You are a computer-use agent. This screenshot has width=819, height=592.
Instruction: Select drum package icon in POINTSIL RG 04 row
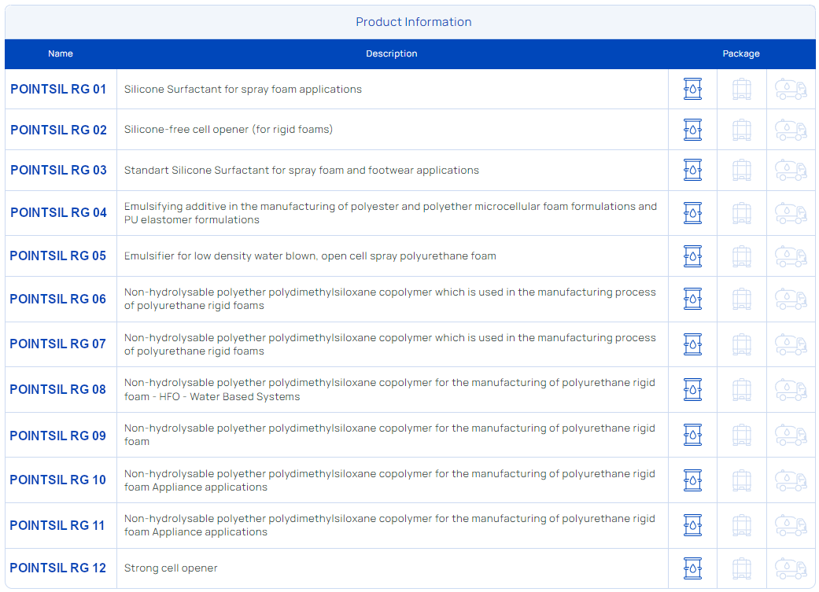point(692,213)
